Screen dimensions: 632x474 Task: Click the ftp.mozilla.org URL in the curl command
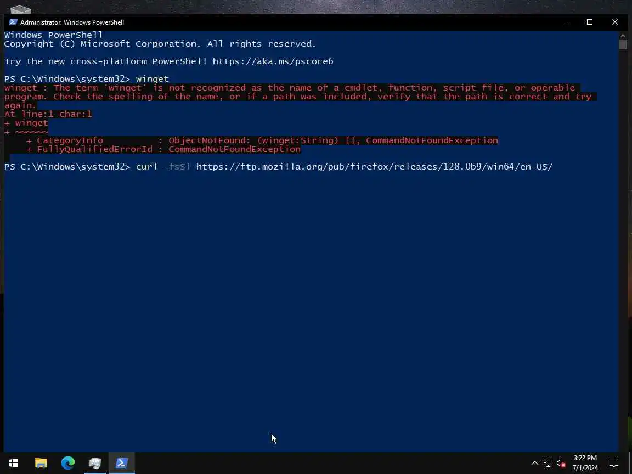(x=375, y=166)
